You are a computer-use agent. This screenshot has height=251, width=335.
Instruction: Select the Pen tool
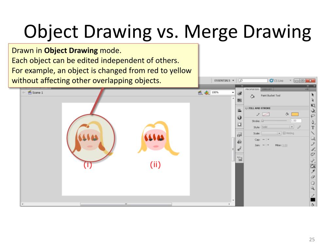click(x=313, y=122)
